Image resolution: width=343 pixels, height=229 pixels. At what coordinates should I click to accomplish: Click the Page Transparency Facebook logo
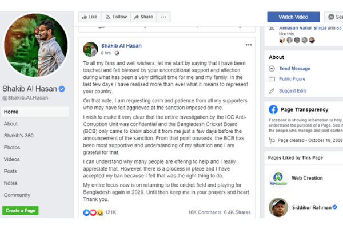273,109
